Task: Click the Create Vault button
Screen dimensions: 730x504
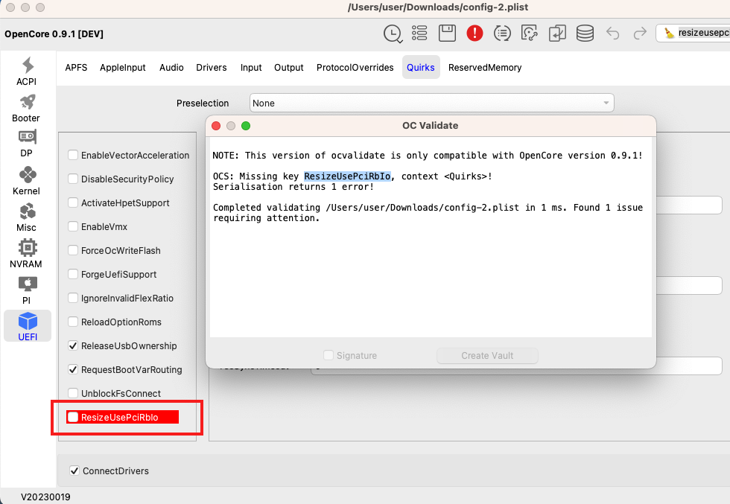Action: click(x=487, y=356)
